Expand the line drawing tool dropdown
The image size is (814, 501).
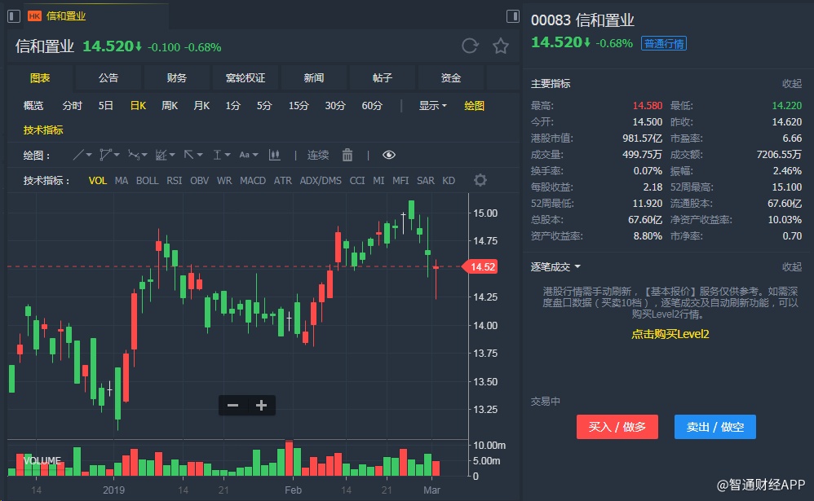83,155
